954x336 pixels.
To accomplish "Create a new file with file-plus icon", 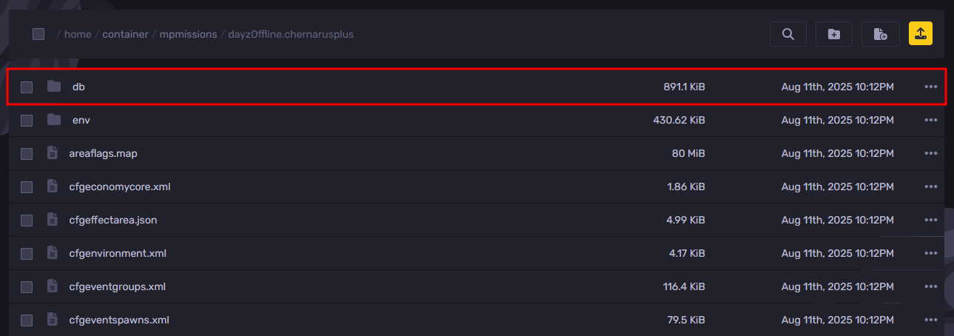I will coord(880,34).
